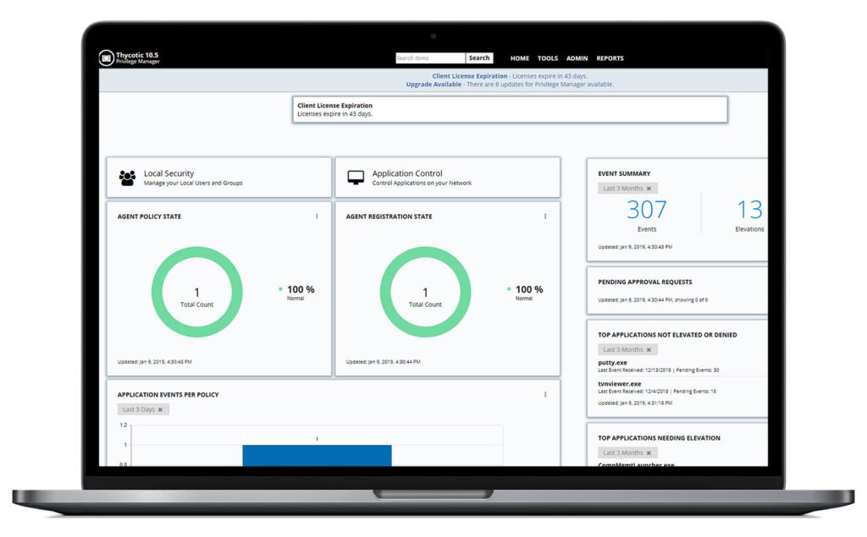Click the Thycotic Privilege Manager logo icon
Screen dimensions: 867x537
click(x=106, y=57)
